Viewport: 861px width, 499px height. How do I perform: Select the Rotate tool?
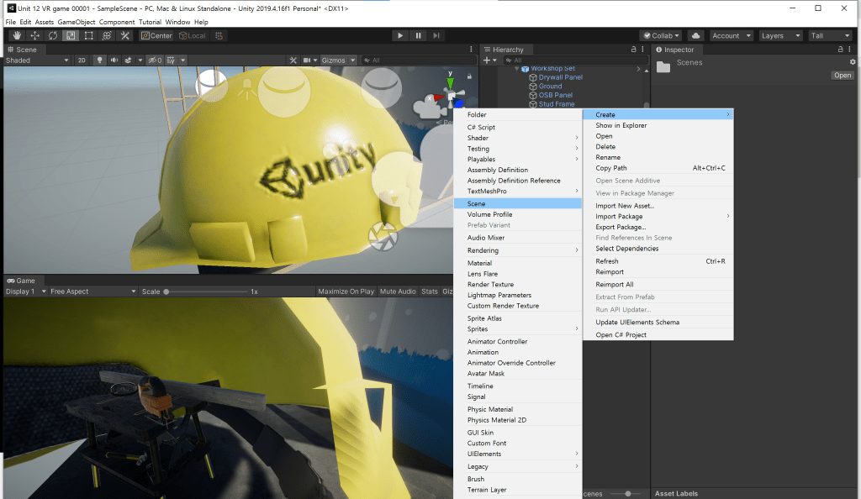(x=52, y=35)
